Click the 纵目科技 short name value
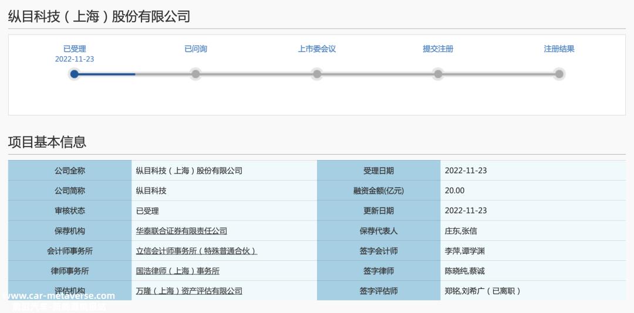This screenshot has height=313, width=634. 151,190
